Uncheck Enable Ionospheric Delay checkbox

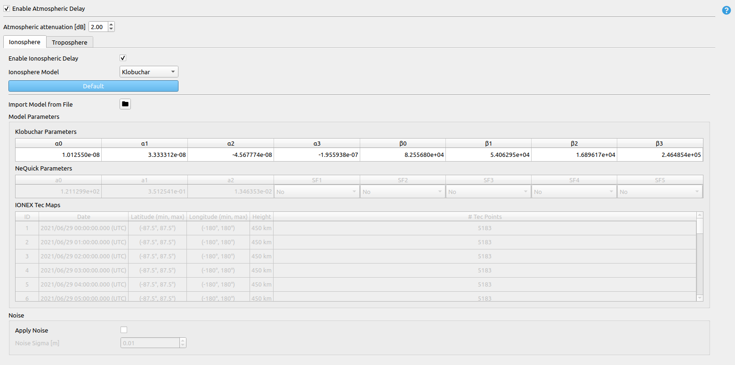[x=123, y=58]
